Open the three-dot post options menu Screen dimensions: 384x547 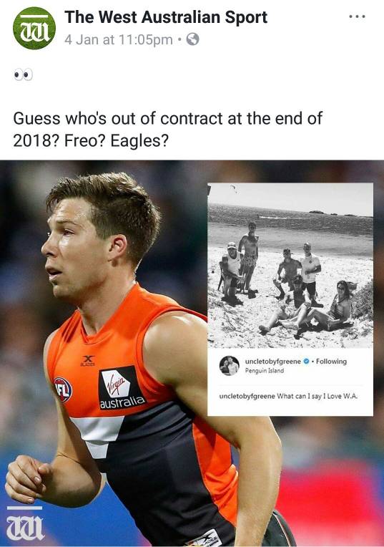[x=357, y=16]
